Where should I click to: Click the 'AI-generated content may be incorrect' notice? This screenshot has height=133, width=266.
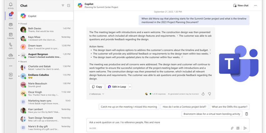pyautogui.click(x=183, y=94)
